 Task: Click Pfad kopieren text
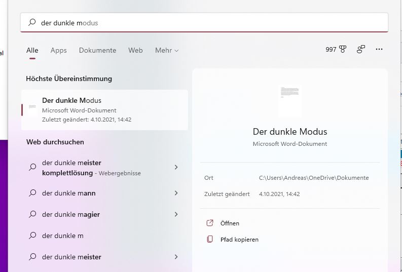pos(239,240)
